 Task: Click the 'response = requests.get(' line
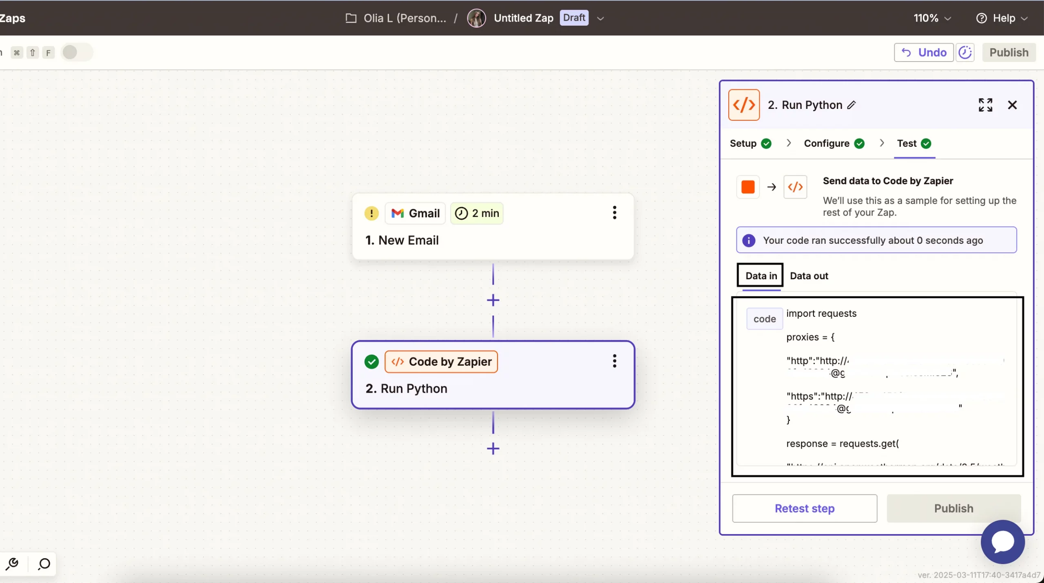pyautogui.click(x=842, y=443)
